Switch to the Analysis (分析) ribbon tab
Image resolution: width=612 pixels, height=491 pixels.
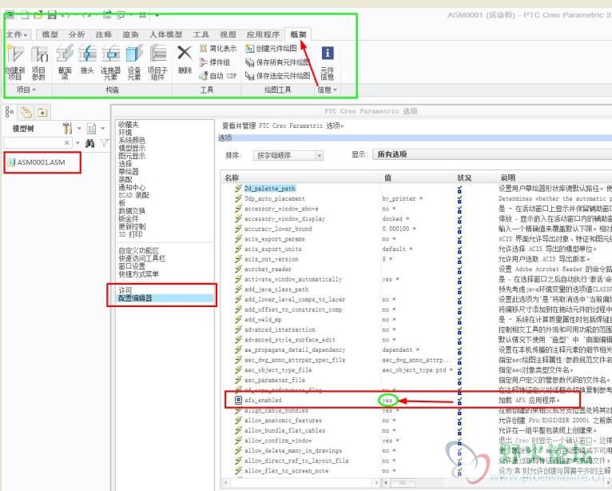(x=77, y=34)
